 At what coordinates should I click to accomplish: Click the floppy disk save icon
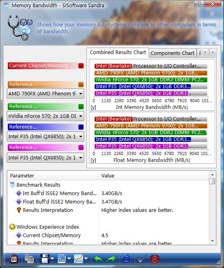(44, 259)
